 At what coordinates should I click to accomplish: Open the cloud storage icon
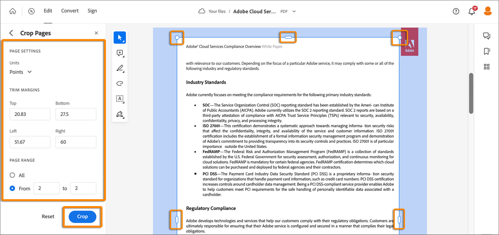coord(202,11)
